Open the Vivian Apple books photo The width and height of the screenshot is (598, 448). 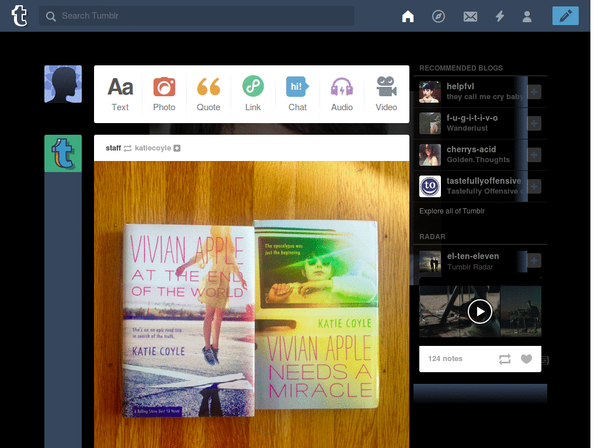[252, 304]
